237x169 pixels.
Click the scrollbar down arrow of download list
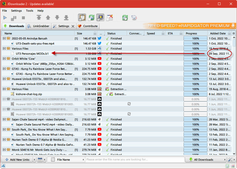234,154
